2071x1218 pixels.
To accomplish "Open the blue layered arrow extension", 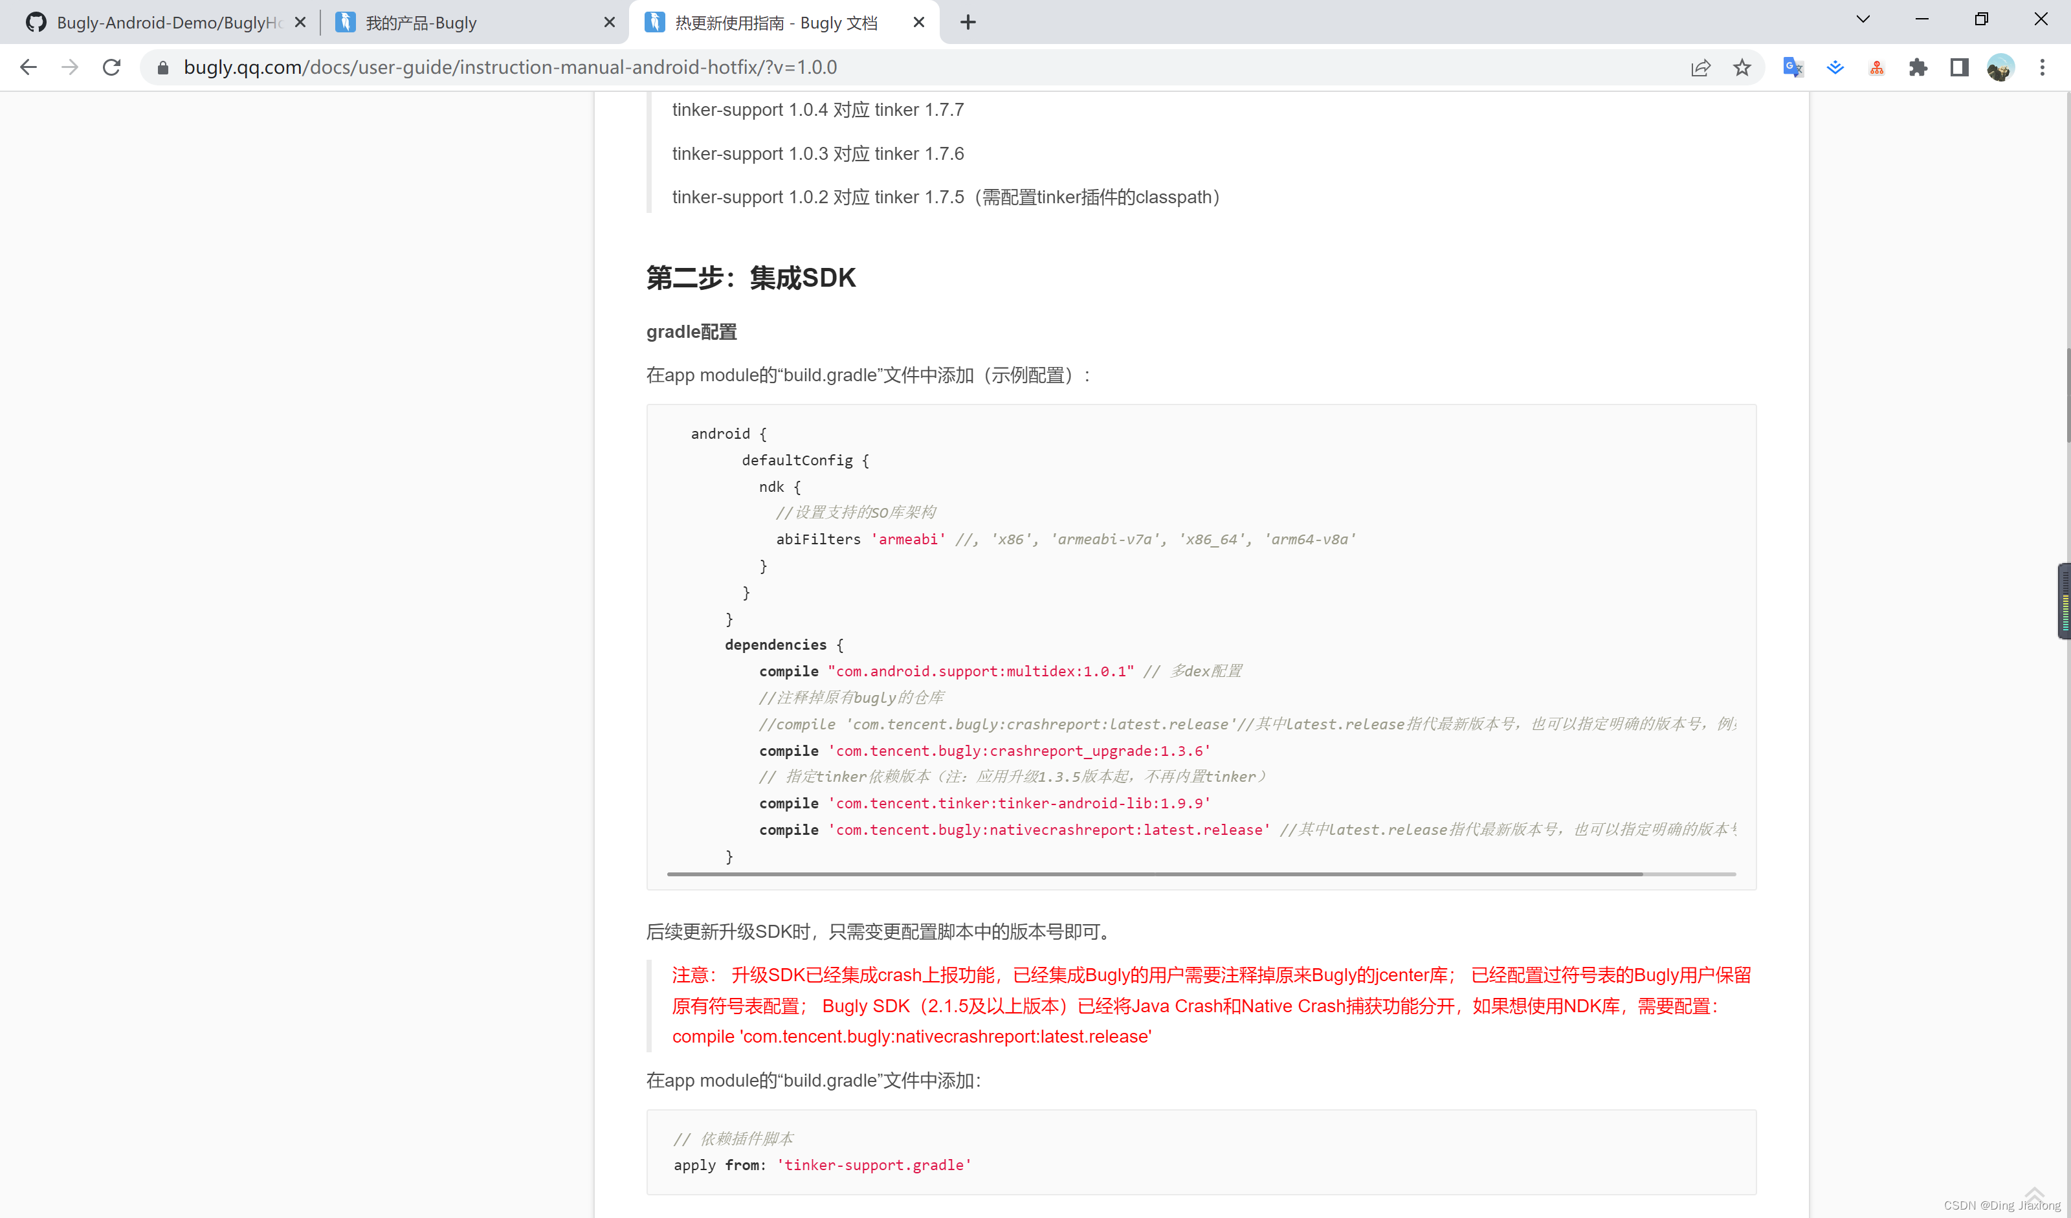I will point(1834,67).
